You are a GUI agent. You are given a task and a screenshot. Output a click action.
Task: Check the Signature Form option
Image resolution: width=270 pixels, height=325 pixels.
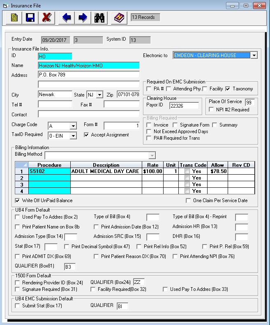coord(175,125)
